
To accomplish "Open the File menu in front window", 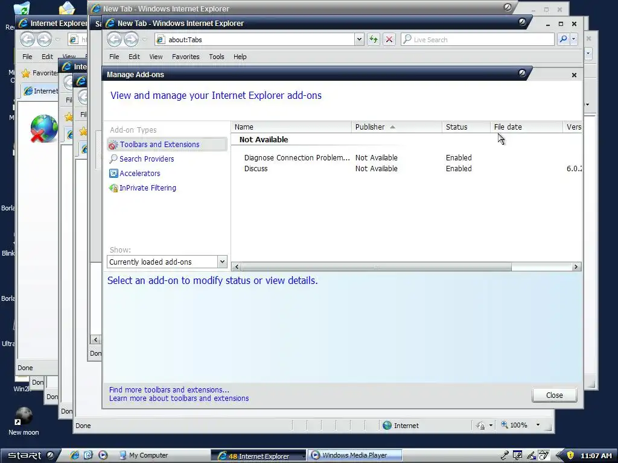I will [114, 57].
